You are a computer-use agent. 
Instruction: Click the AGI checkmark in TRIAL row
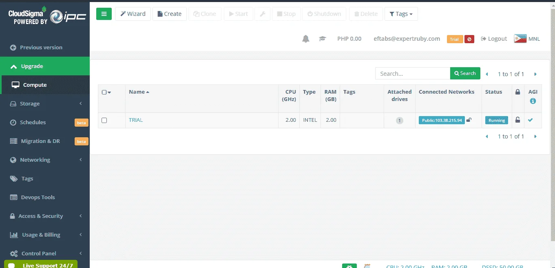point(531,120)
